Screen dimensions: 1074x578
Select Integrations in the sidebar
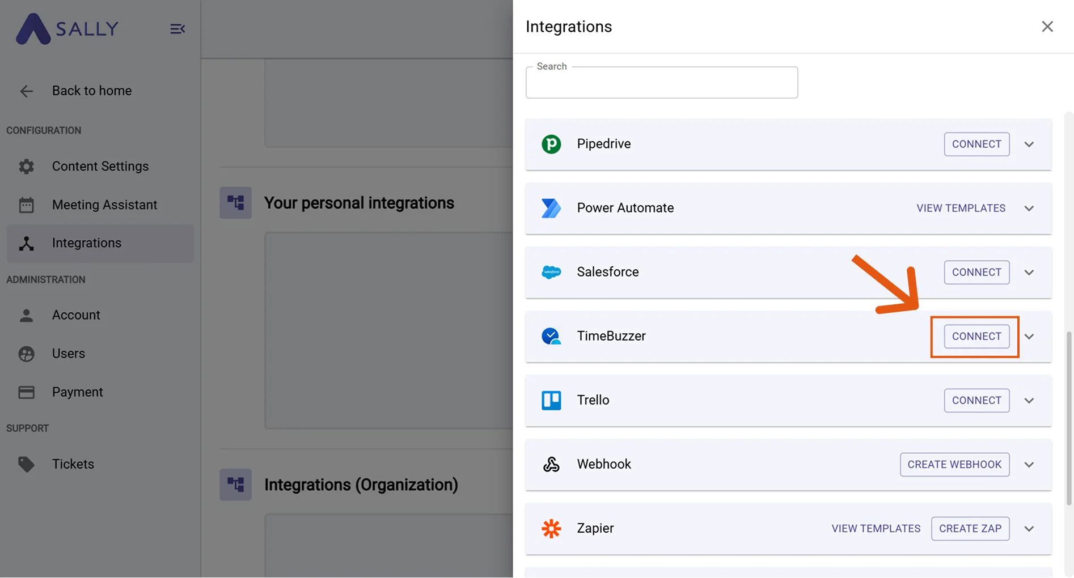[x=100, y=243]
